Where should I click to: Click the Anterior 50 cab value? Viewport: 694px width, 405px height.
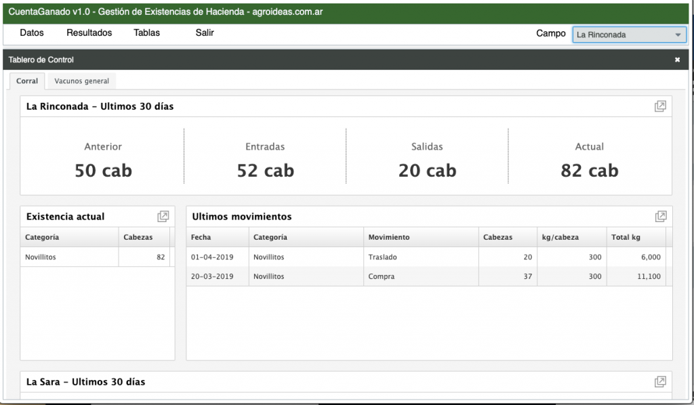tap(103, 171)
